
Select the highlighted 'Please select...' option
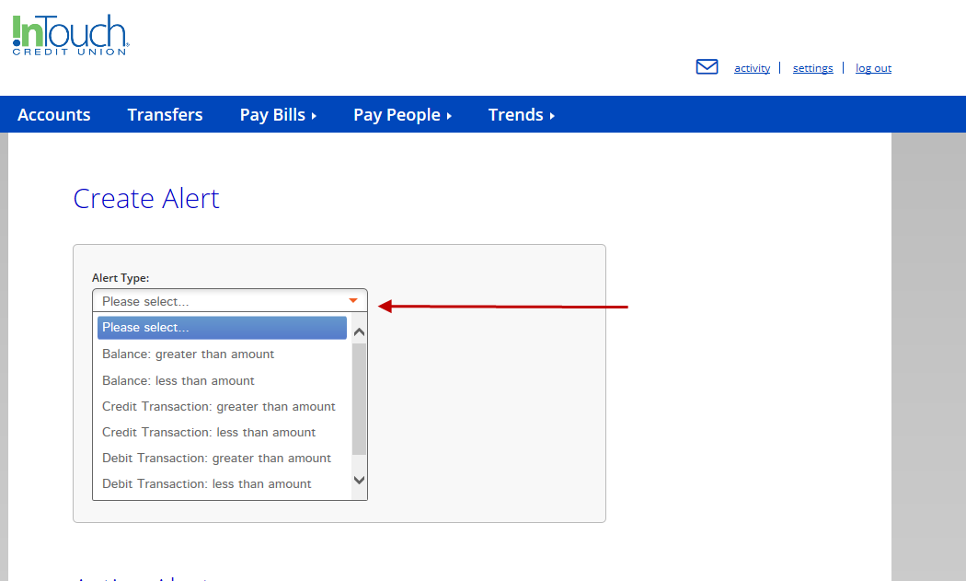(222, 328)
